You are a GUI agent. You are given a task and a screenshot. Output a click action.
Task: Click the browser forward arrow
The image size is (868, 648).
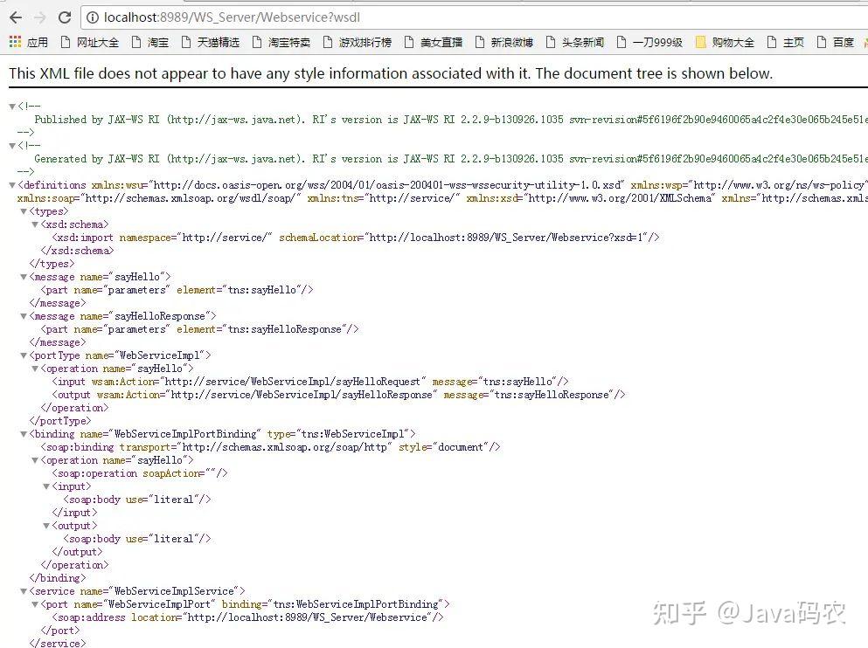coord(38,16)
